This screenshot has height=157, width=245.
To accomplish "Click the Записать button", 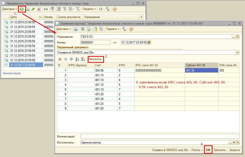I will tap(219, 150).
